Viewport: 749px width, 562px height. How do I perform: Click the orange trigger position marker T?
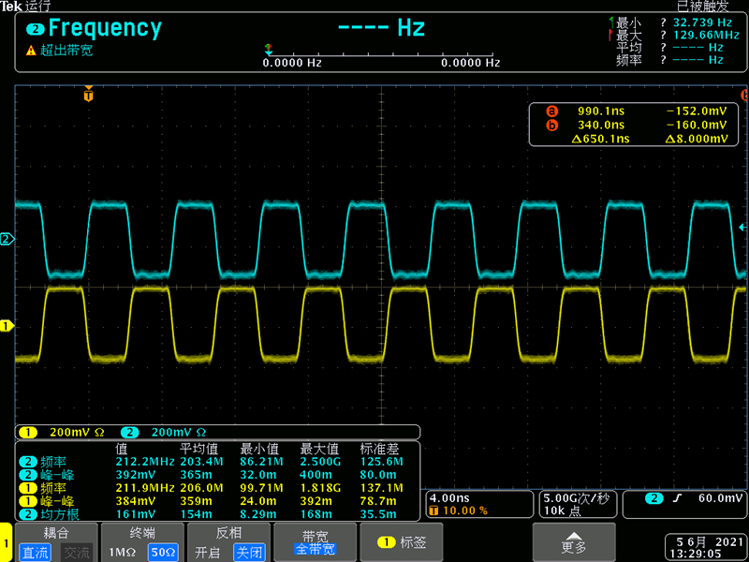89,95
